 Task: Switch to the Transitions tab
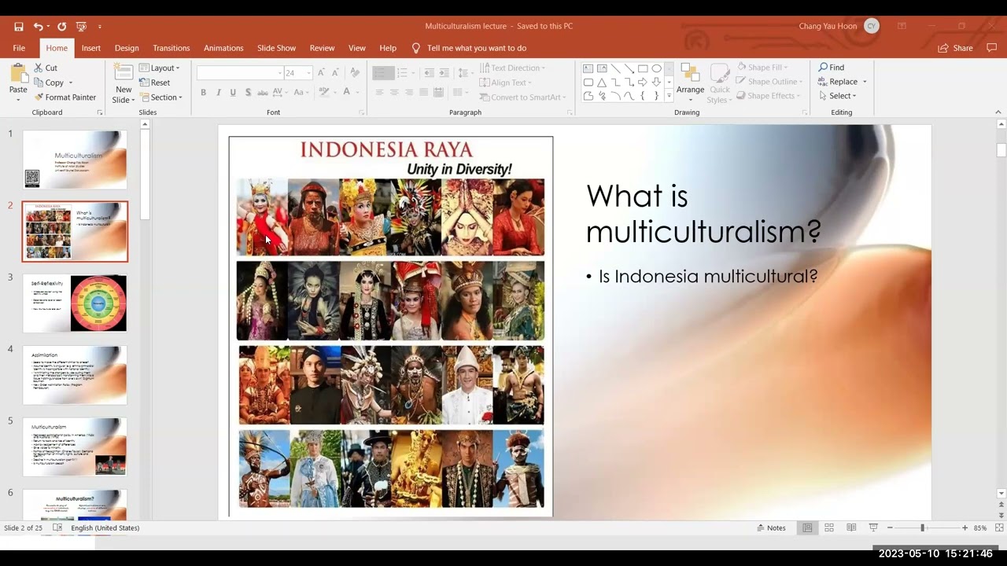pos(172,48)
